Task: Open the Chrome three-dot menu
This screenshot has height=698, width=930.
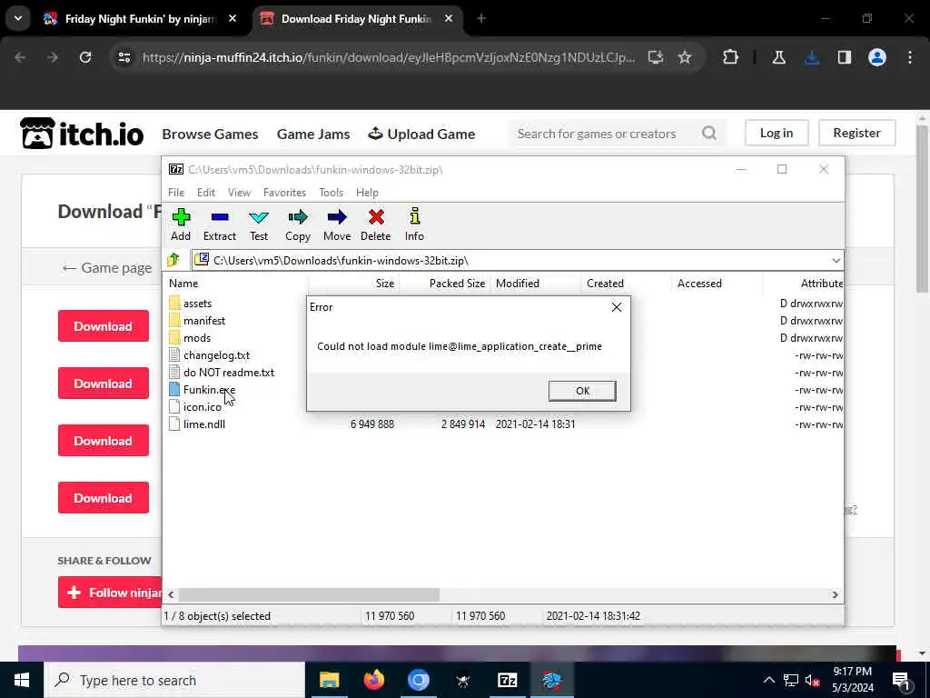Action: [x=910, y=57]
